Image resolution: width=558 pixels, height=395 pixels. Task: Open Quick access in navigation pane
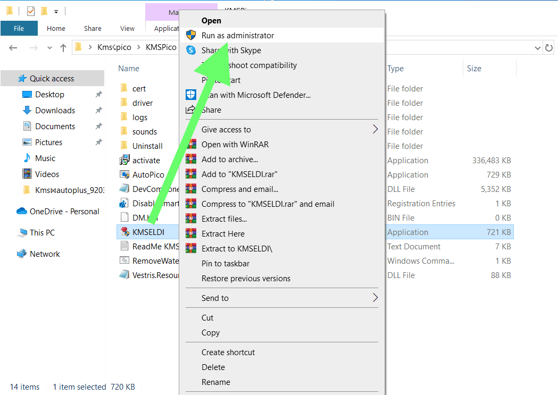point(53,78)
